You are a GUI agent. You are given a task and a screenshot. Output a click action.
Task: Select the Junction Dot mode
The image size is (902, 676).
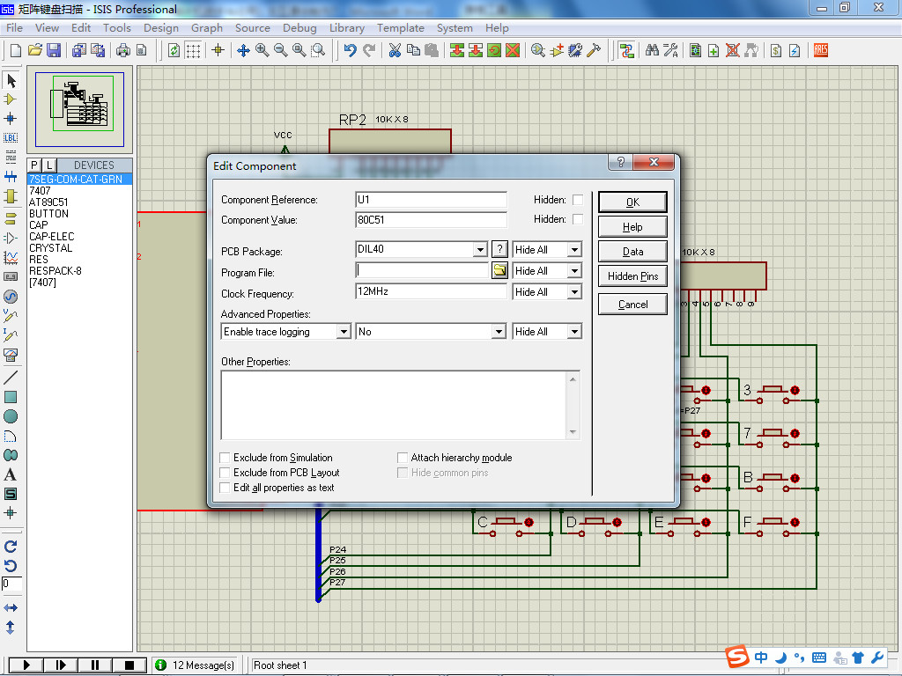[x=11, y=119]
